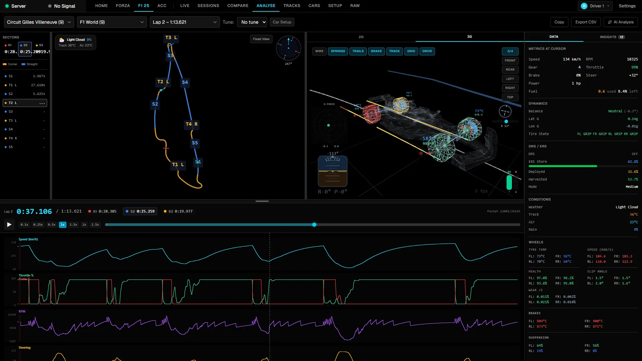Click the steering angle slider under the wheel
This screenshot has width=642, height=361.
point(506,121)
